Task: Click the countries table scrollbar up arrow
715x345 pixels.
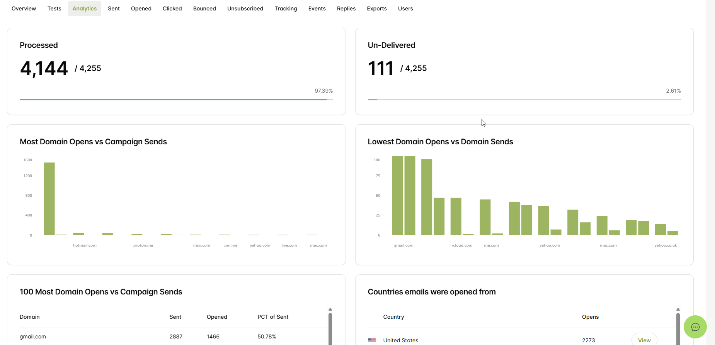Action: click(678, 309)
